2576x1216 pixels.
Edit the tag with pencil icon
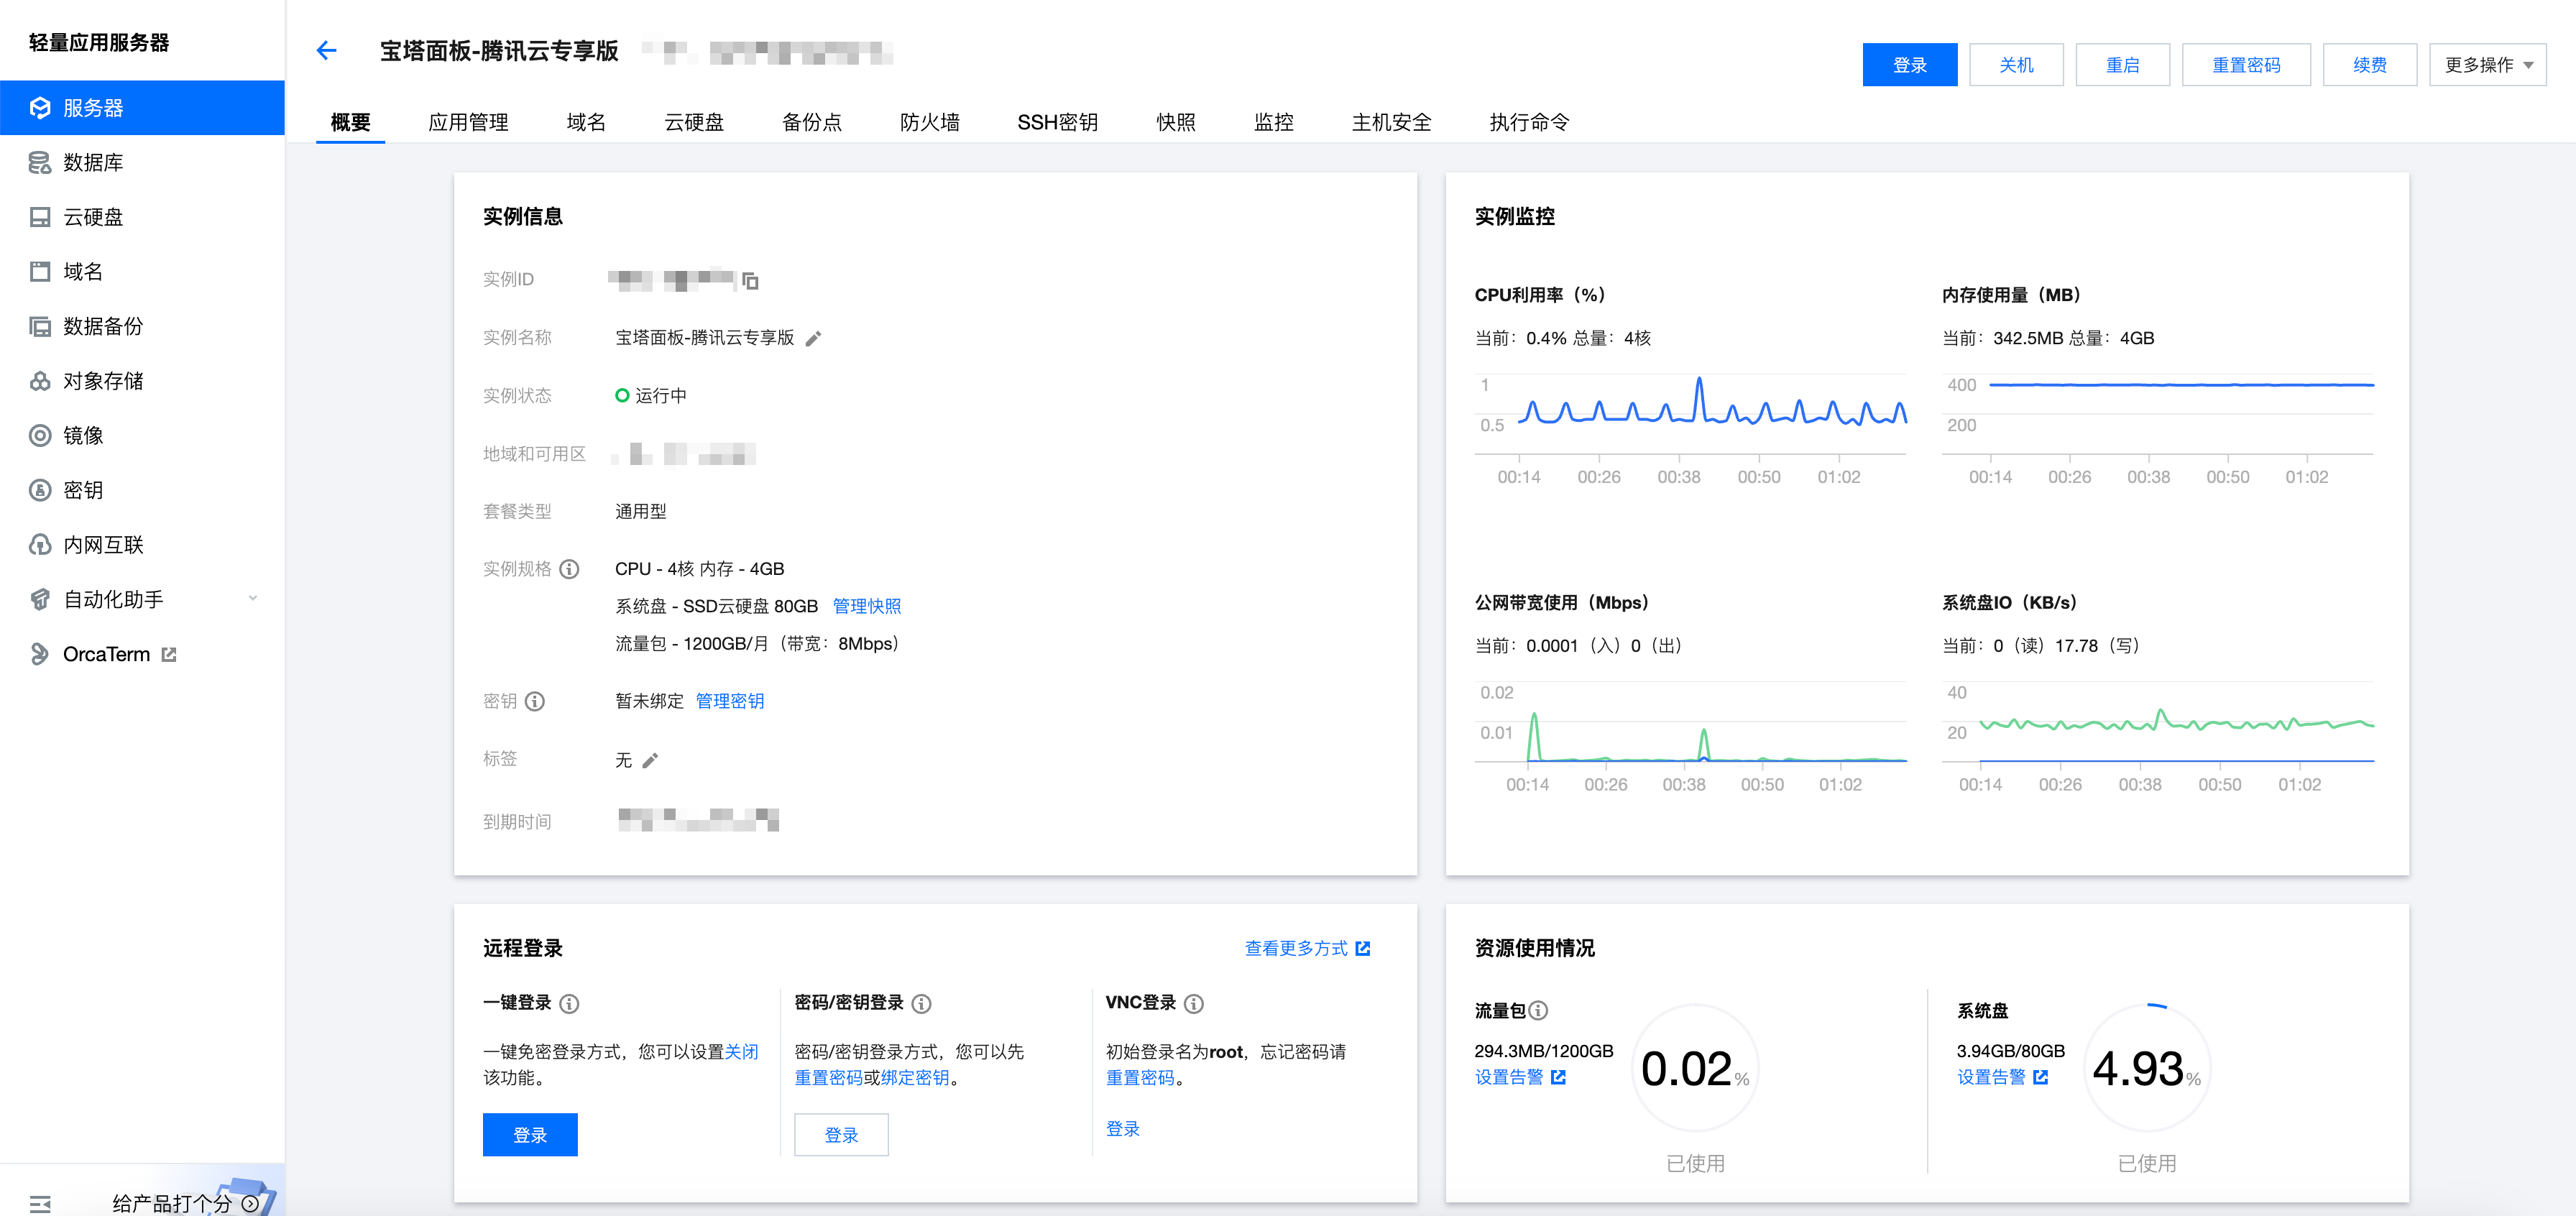(650, 761)
